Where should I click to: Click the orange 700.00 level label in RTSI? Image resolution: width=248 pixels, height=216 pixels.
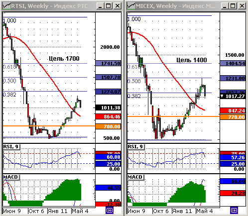coord(109,126)
